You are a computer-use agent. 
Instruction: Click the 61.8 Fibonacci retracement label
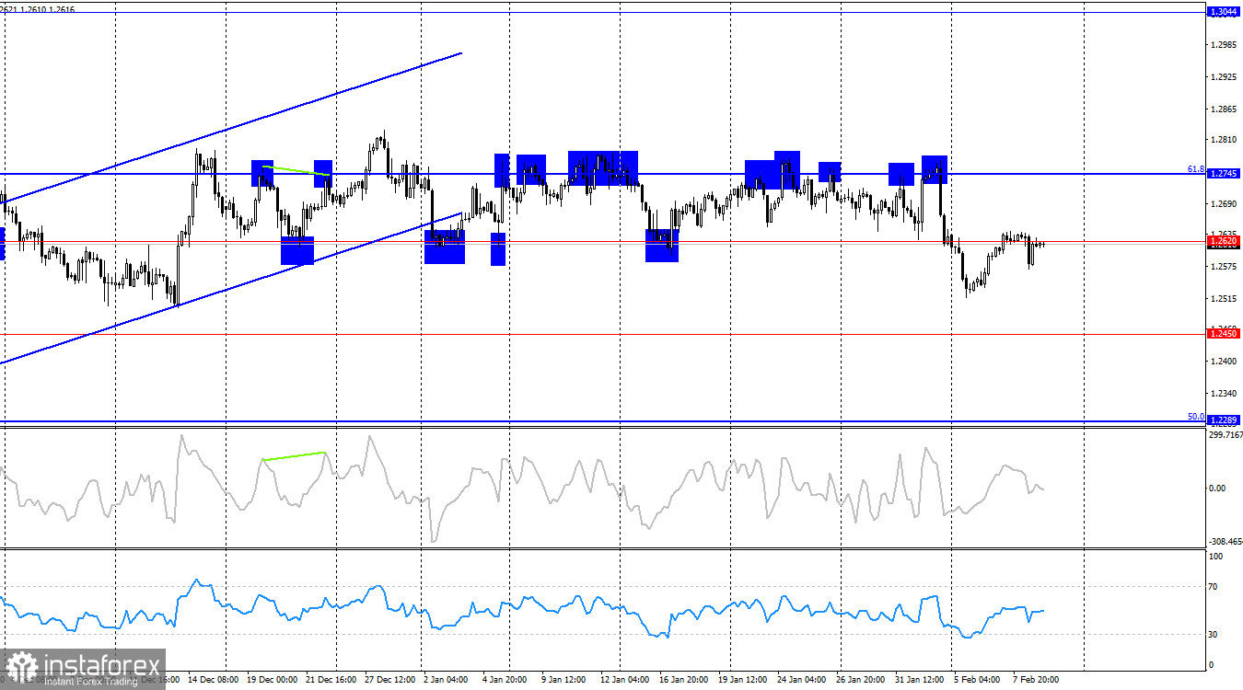coord(1196,169)
